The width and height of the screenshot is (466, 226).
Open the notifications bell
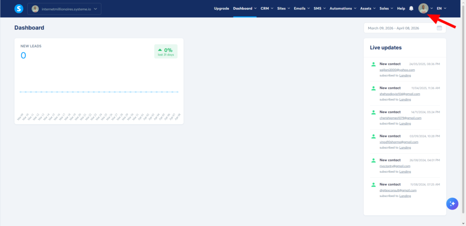tap(411, 9)
